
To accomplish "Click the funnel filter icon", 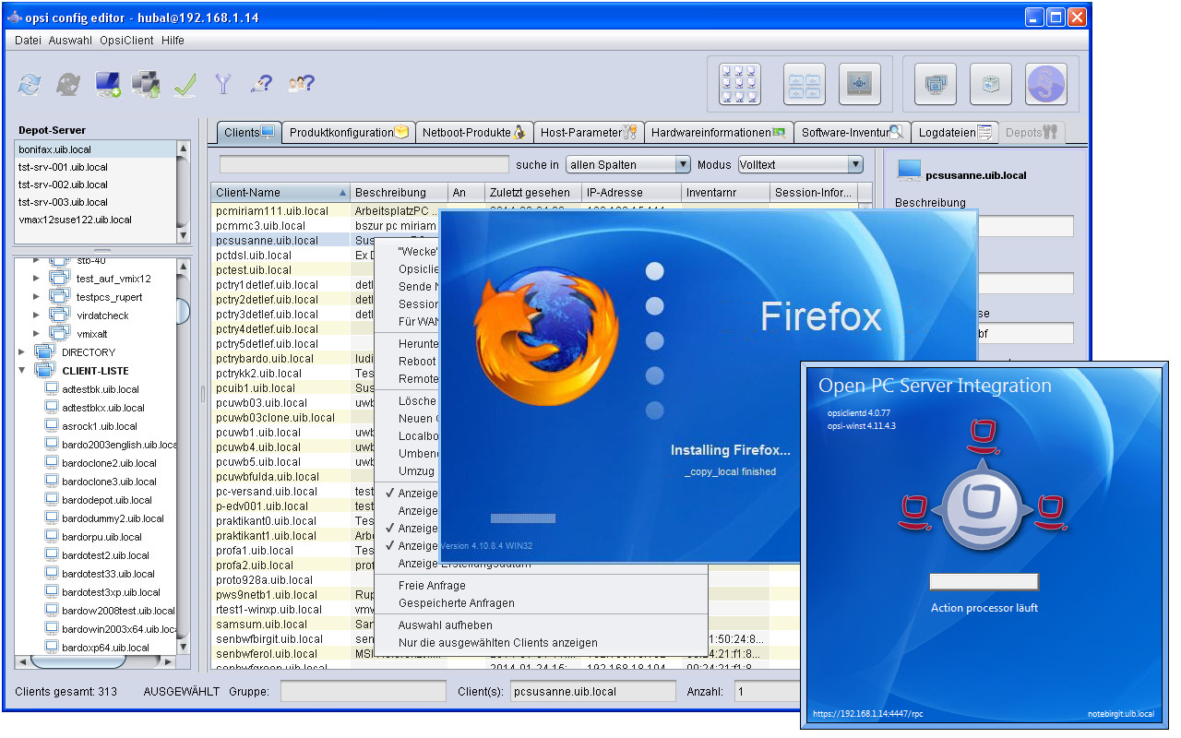I will click(x=222, y=85).
